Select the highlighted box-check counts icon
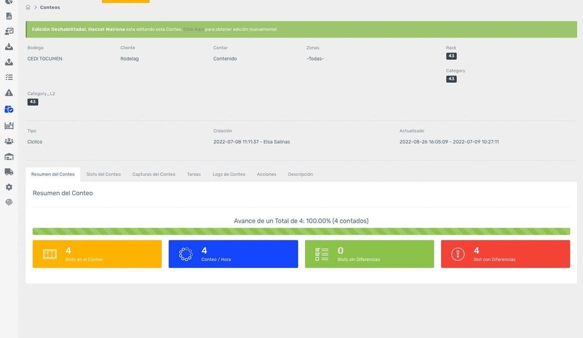The height and width of the screenshot is (338, 583). pyautogui.click(x=9, y=109)
